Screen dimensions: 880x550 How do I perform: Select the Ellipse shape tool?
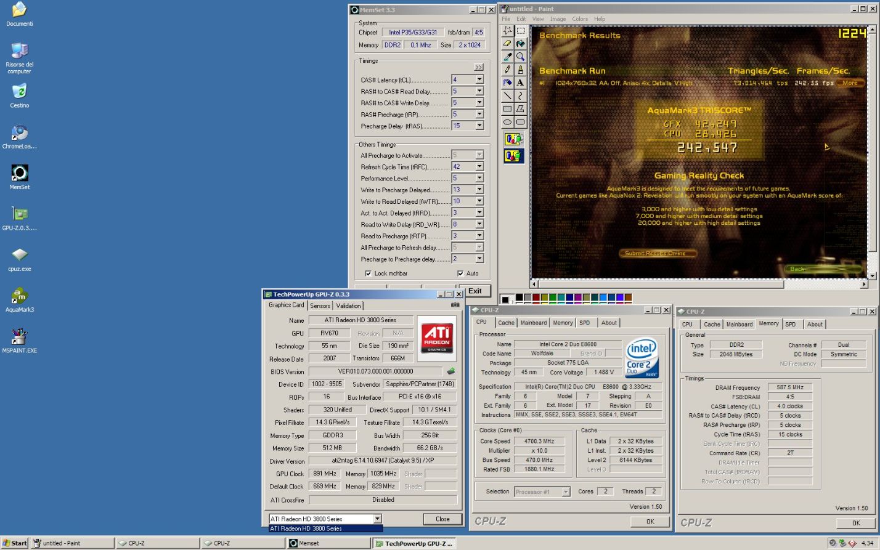[x=507, y=121]
